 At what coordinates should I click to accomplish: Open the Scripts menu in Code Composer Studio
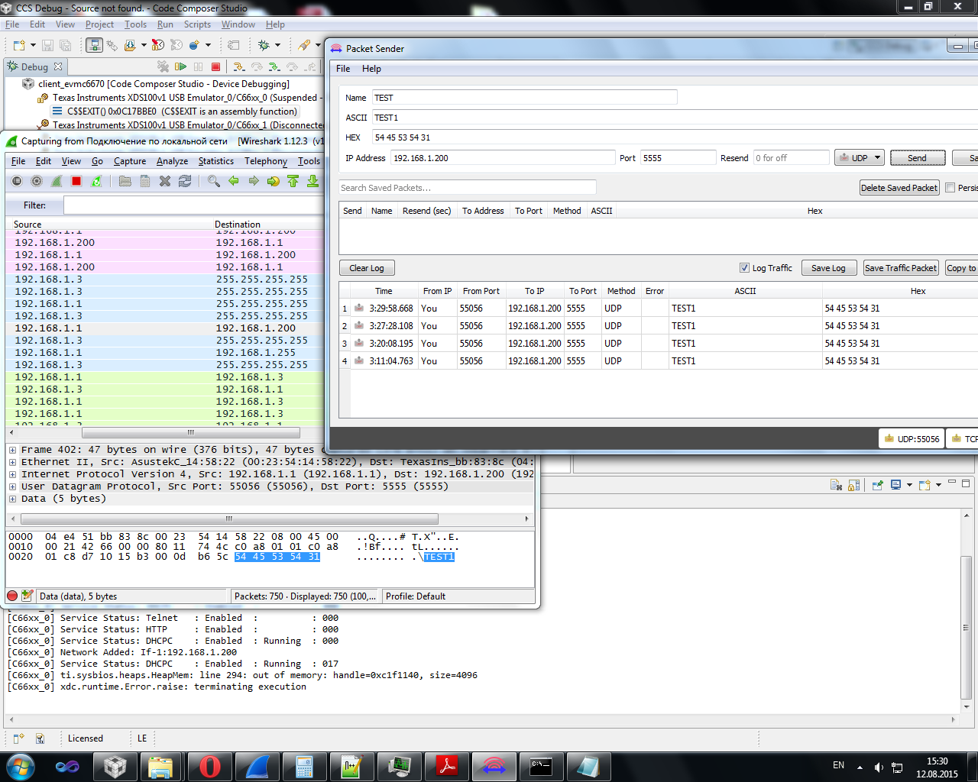197,24
